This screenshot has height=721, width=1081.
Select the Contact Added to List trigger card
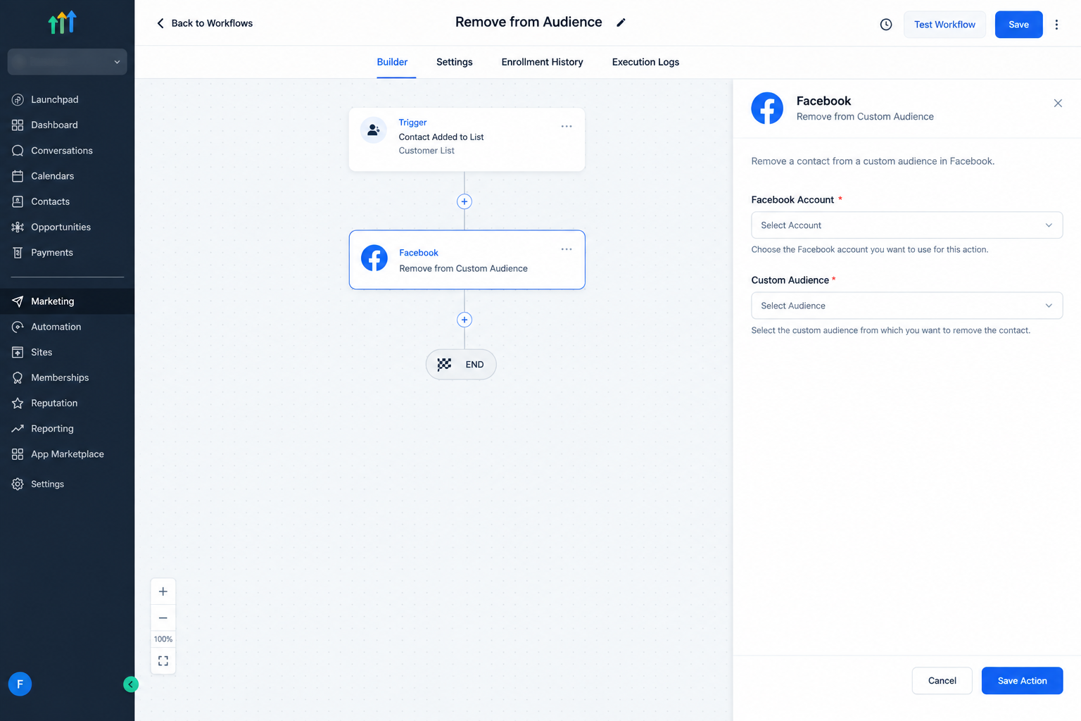coord(467,139)
